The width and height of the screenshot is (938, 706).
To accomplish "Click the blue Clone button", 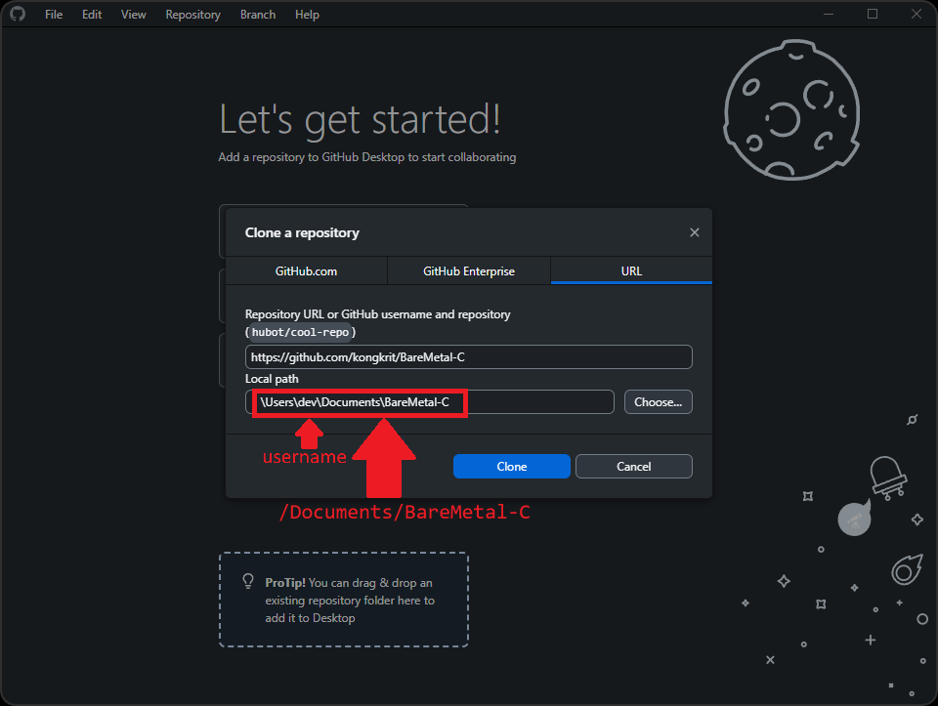I will pos(511,467).
